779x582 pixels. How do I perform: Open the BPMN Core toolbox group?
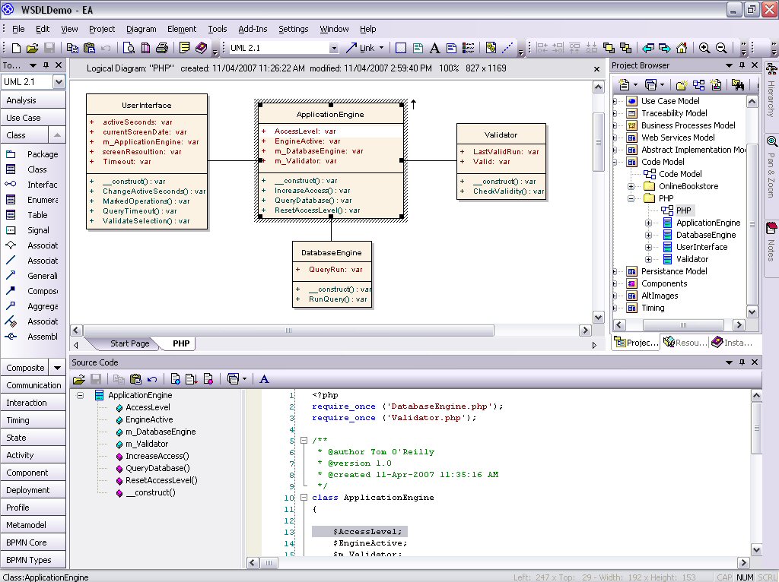(33, 542)
